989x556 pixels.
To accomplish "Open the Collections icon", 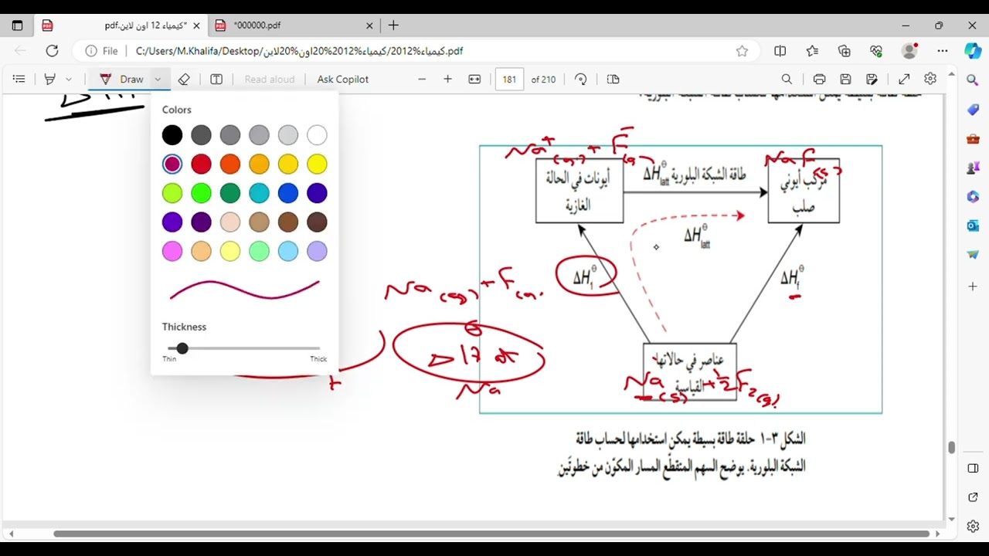I will [x=845, y=51].
